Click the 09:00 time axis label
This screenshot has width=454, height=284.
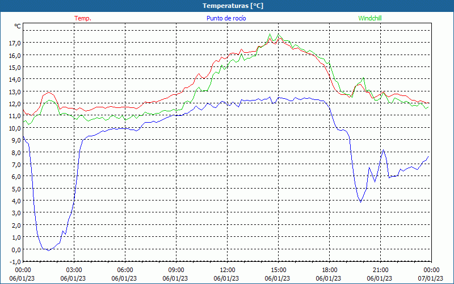(176, 270)
